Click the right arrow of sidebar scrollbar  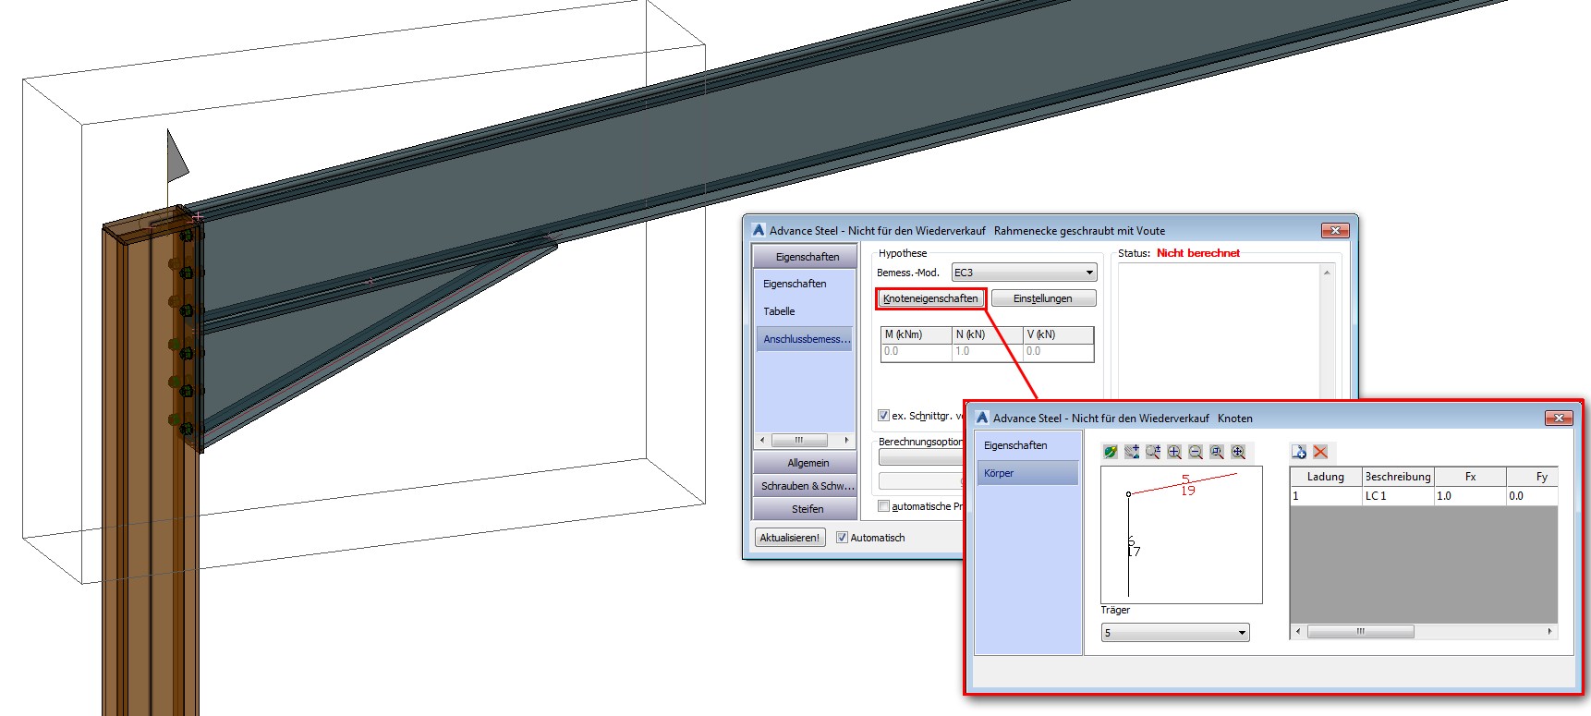847,440
